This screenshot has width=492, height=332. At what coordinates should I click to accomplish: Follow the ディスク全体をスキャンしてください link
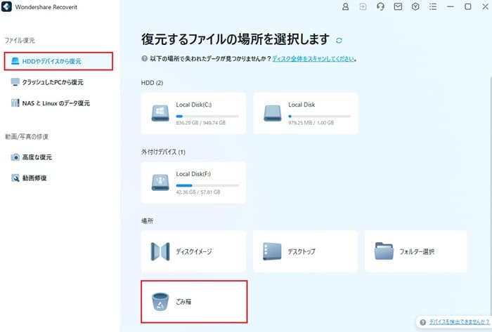coord(313,58)
